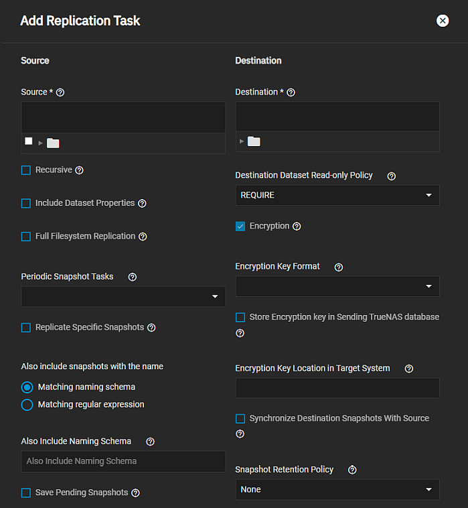Show help for Include Dataset Properties
The image size is (468, 508).
tap(142, 203)
